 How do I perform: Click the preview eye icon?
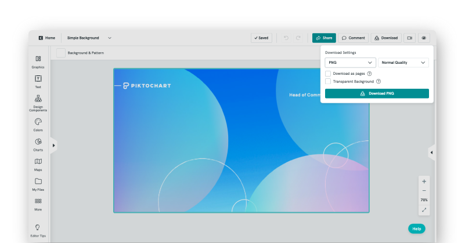point(424,38)
